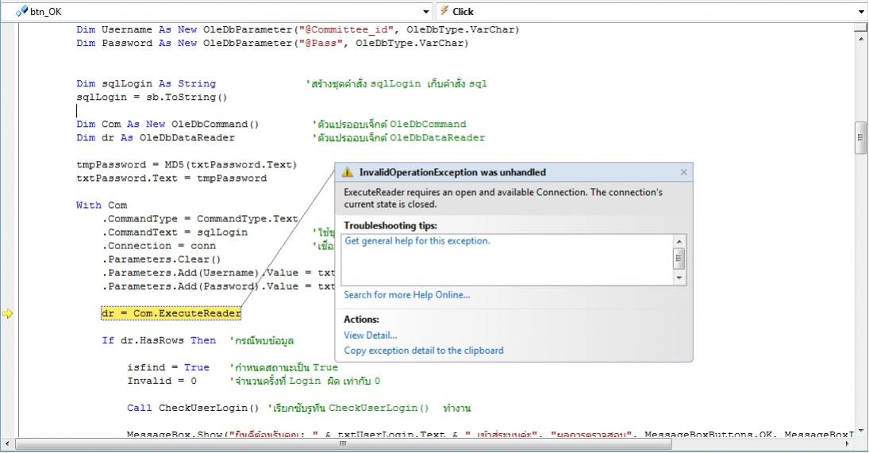Click the code editor's vertical scroll-down arrow

coord(861,431)
